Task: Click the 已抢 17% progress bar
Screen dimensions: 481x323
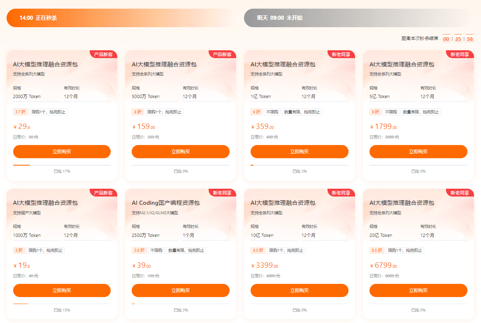Action: [x=62, y=165]
